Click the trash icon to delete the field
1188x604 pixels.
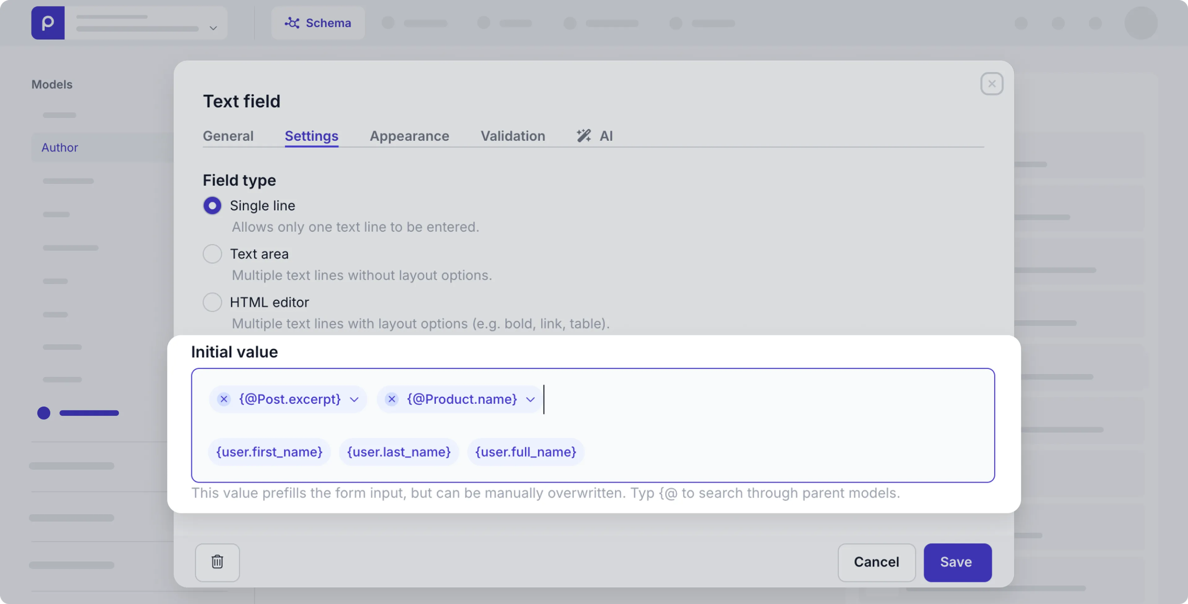click(x=217, y=562)
